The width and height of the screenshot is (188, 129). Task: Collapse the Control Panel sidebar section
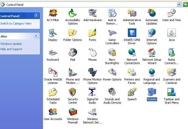(x=36, y=16)
